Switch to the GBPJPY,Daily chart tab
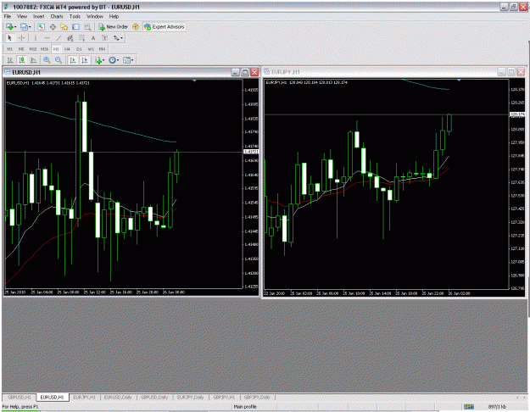530x412 pixels. click(257, 397)
